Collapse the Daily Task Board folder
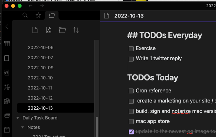The image size is (216, 137). 18,118
